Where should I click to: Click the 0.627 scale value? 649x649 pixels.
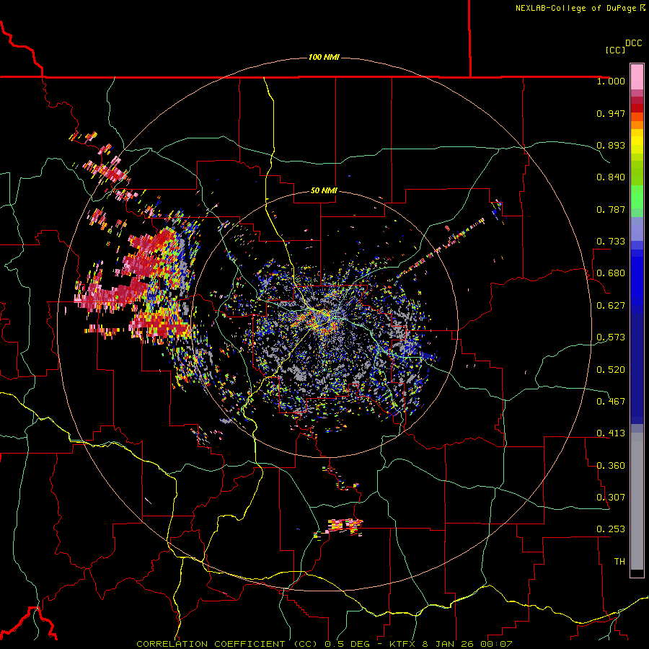tap(611, 306)
